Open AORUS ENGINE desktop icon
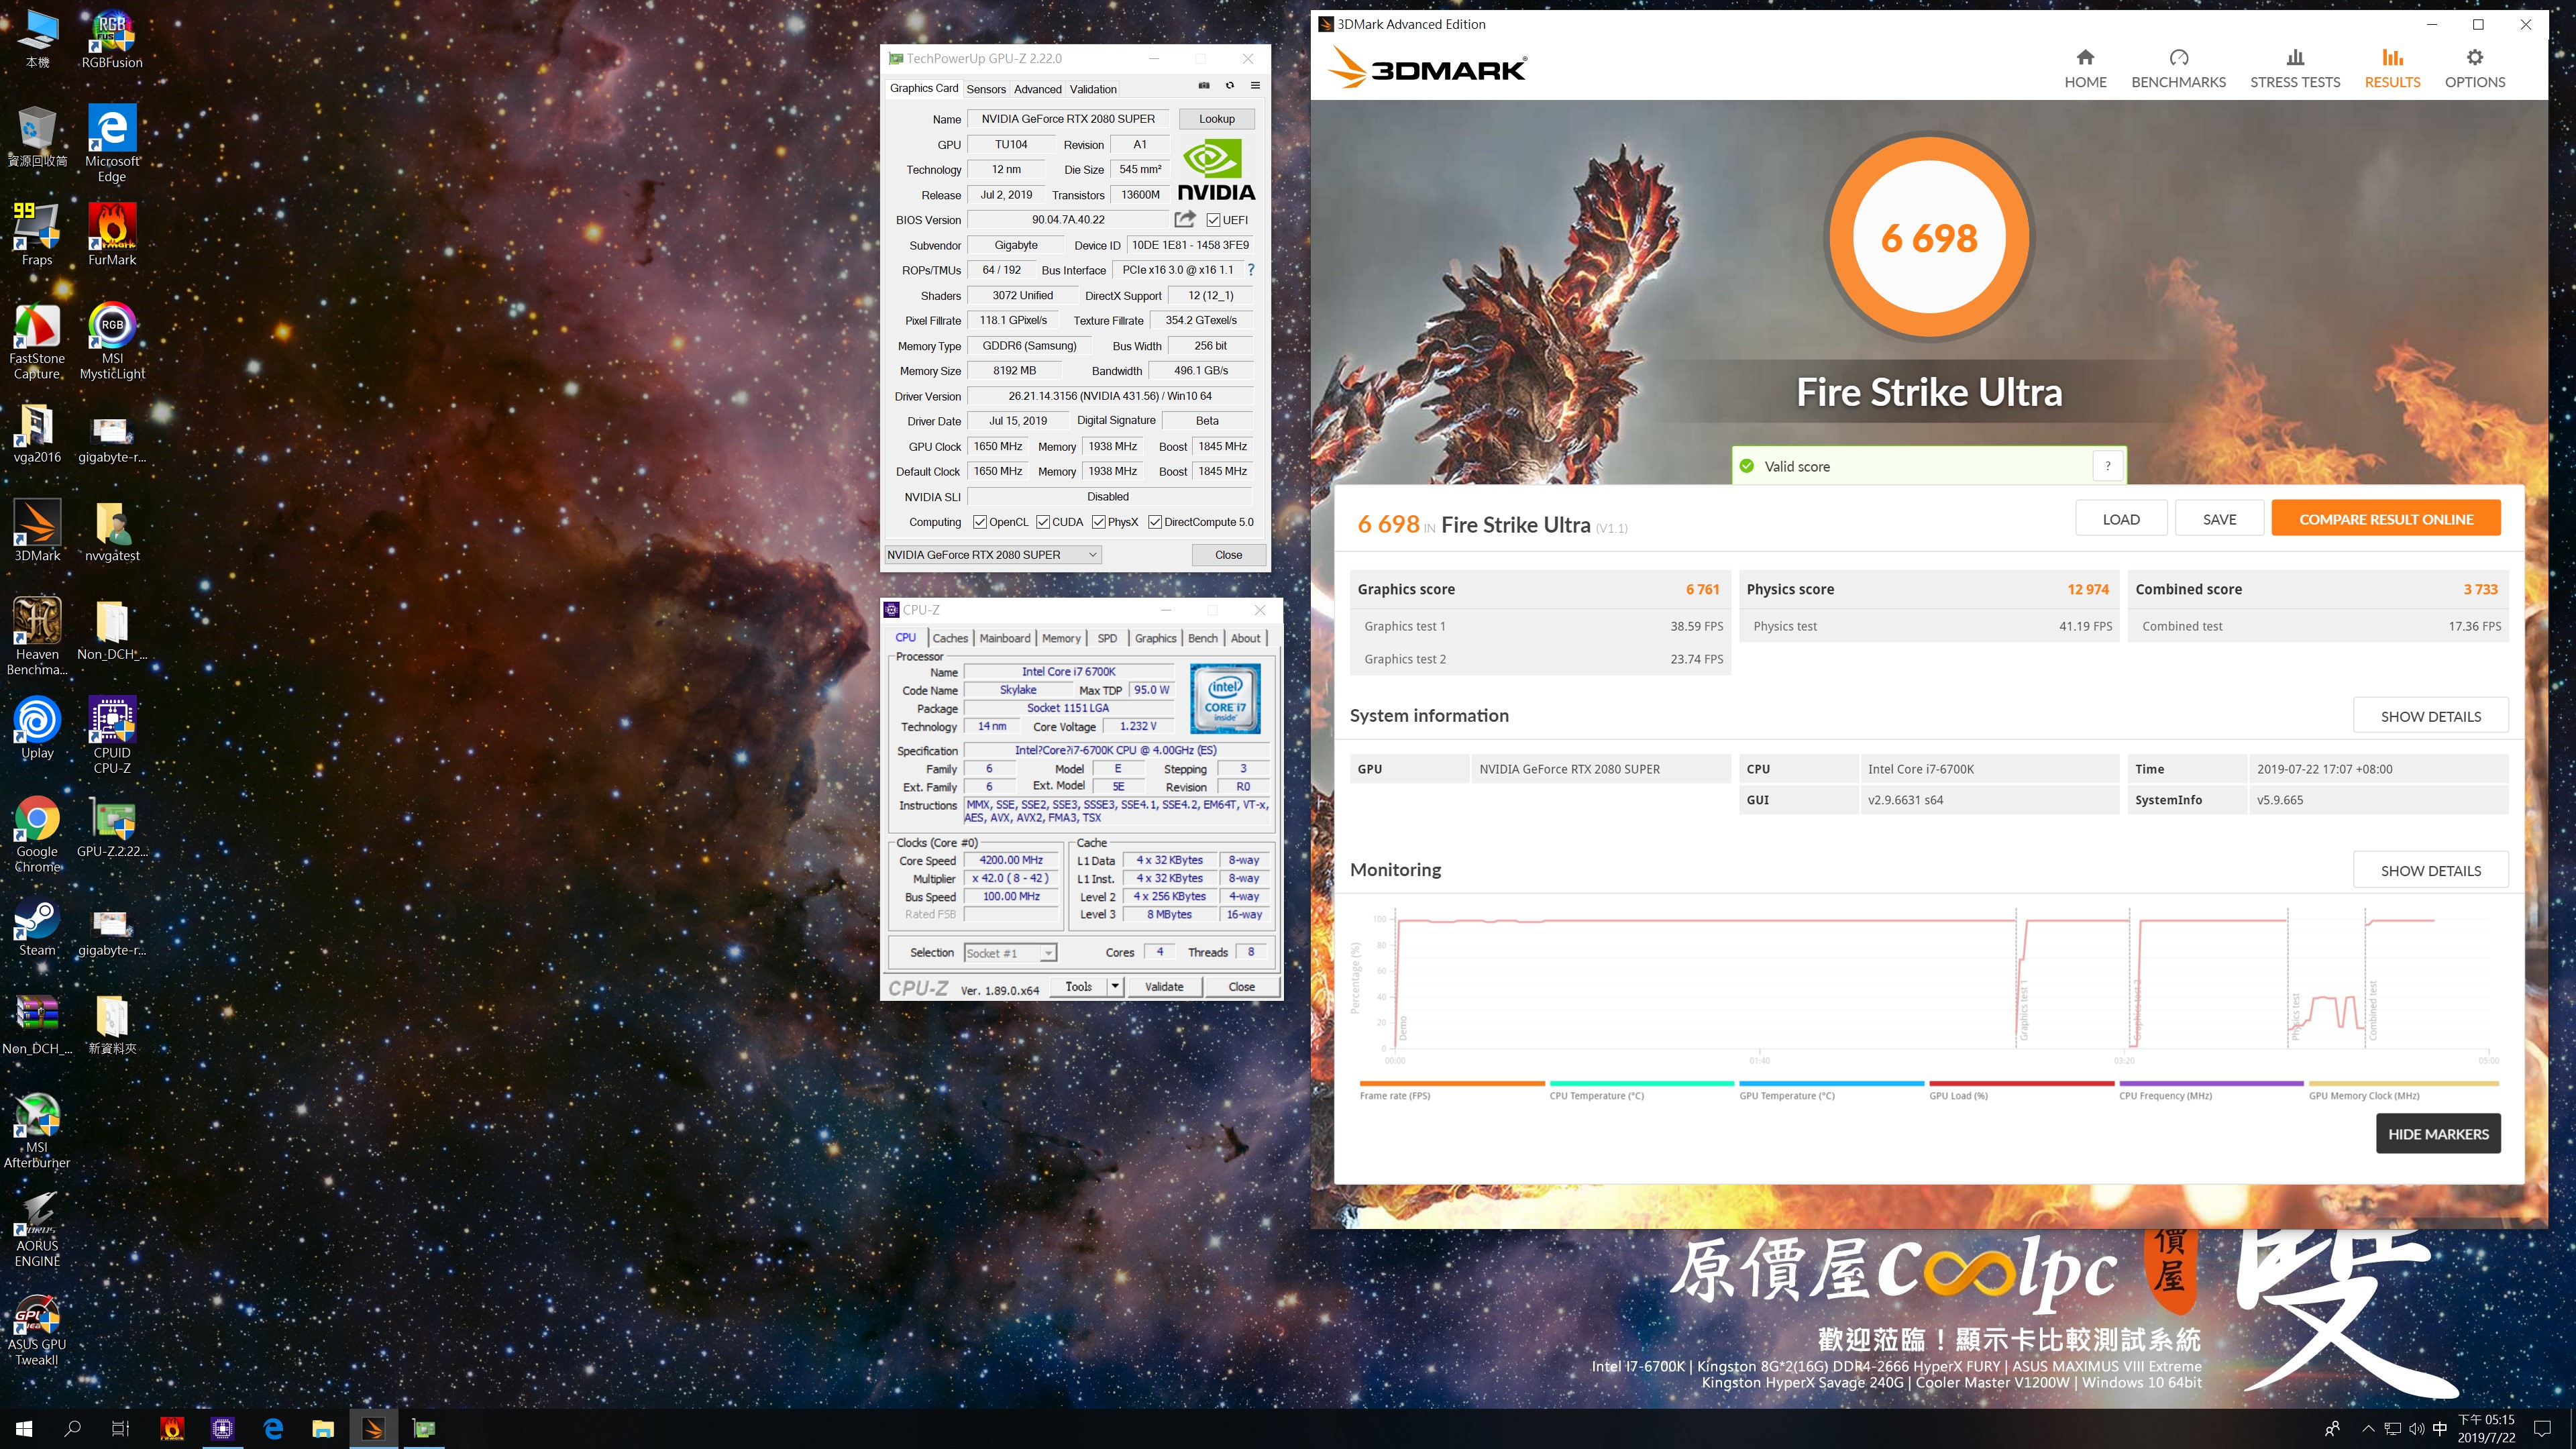Viewport: 2576px width, 1449px height. tap(37, 1228)
